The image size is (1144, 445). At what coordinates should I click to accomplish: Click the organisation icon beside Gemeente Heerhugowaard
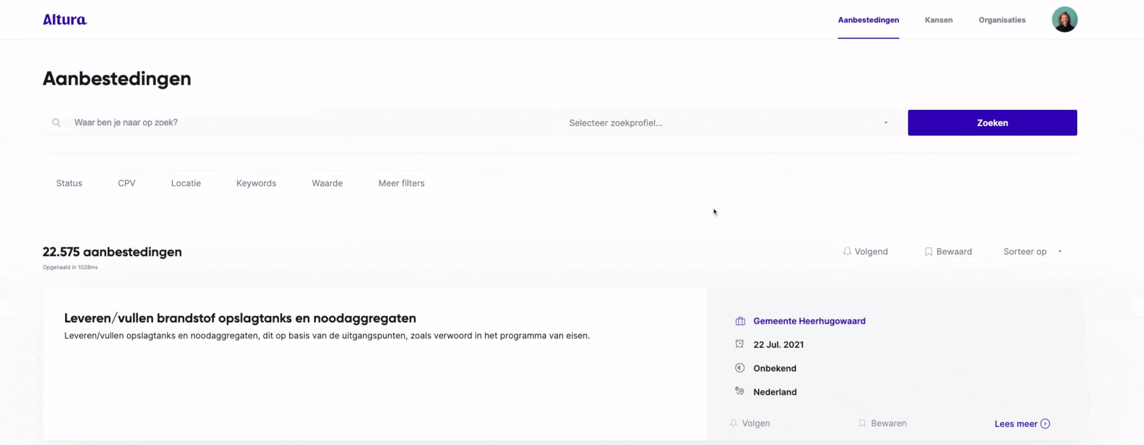[740, 321]
